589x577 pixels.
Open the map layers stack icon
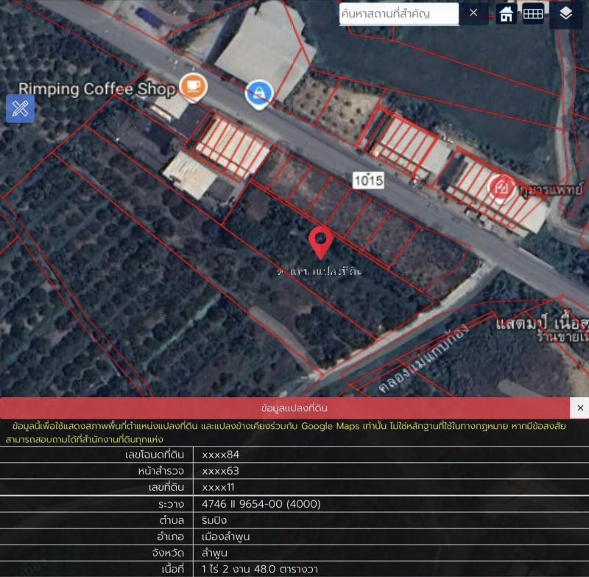coord(565,14)
